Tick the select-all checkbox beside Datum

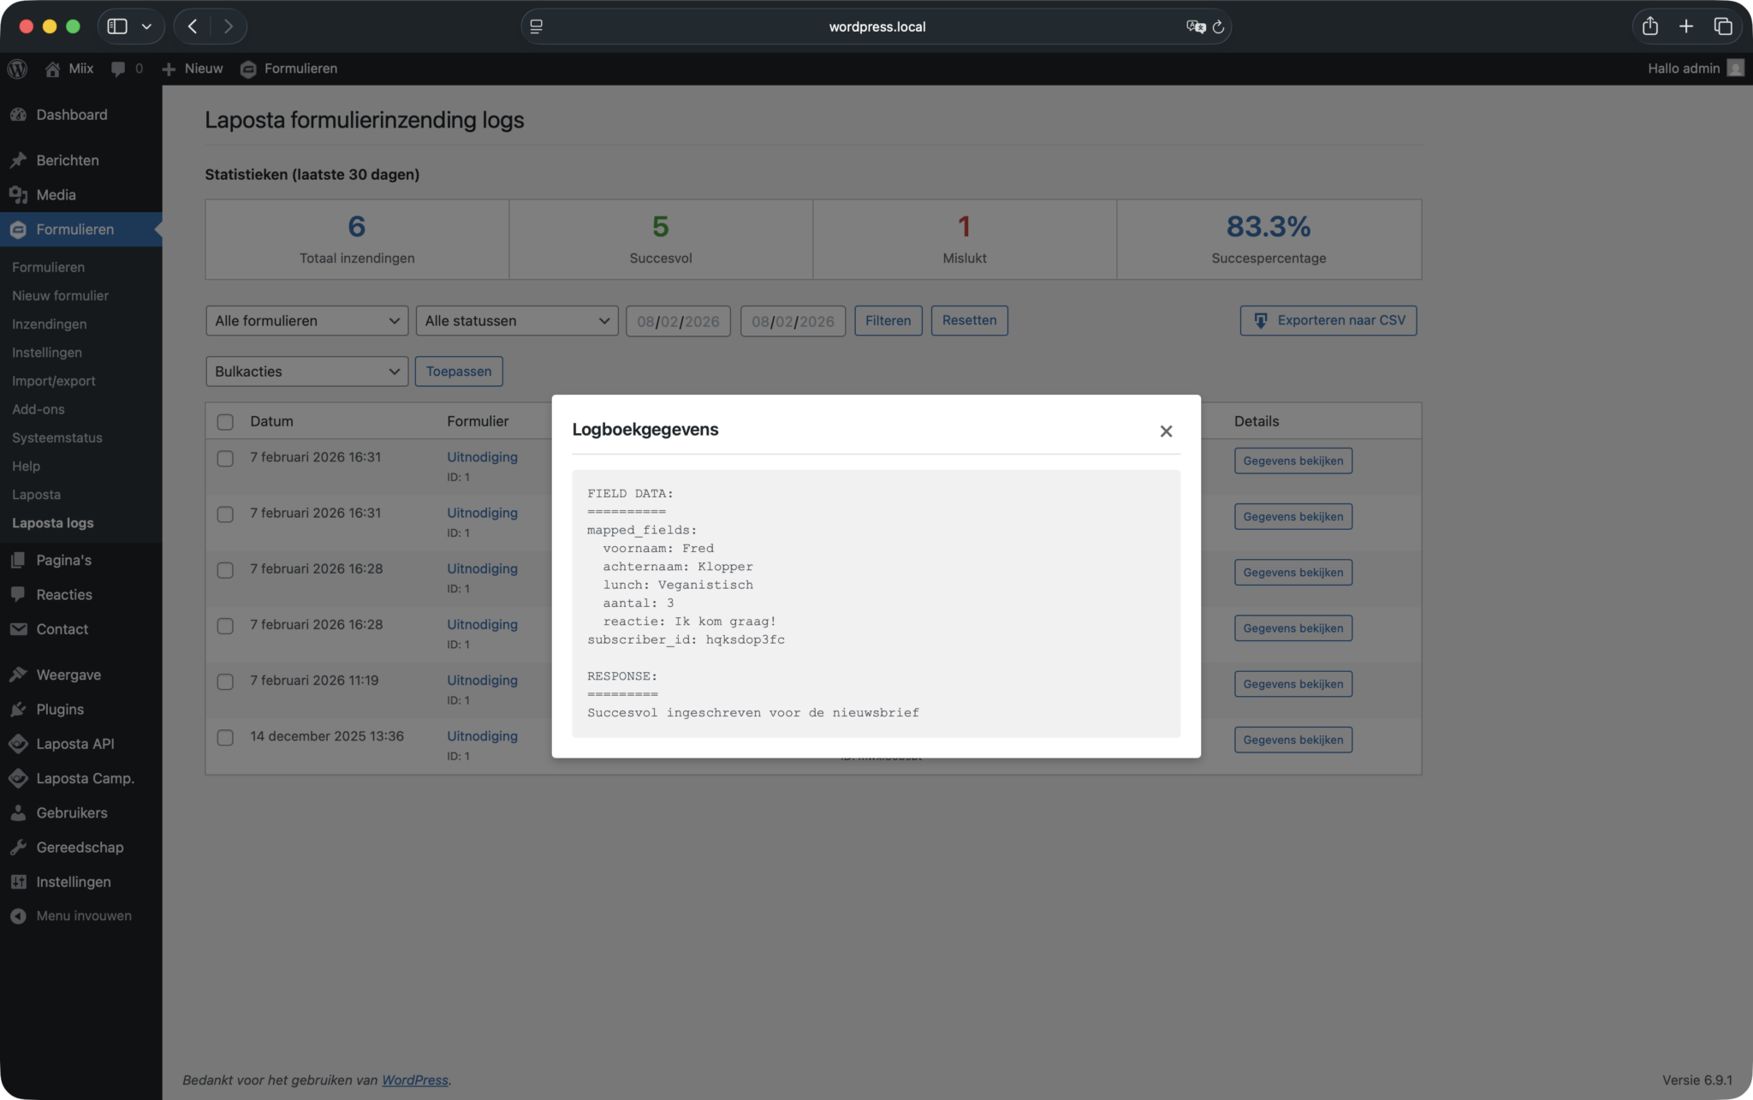point(225,421)
